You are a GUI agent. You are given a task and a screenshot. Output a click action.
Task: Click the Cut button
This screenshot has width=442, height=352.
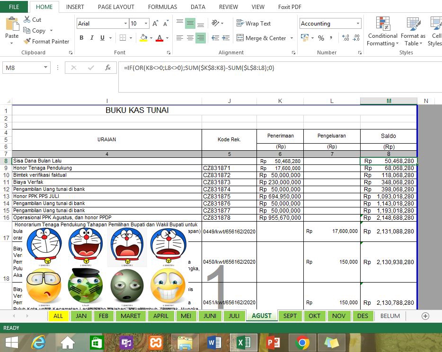point(33,19)
